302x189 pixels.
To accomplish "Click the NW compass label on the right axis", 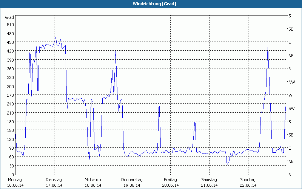I will coord(291,82).
